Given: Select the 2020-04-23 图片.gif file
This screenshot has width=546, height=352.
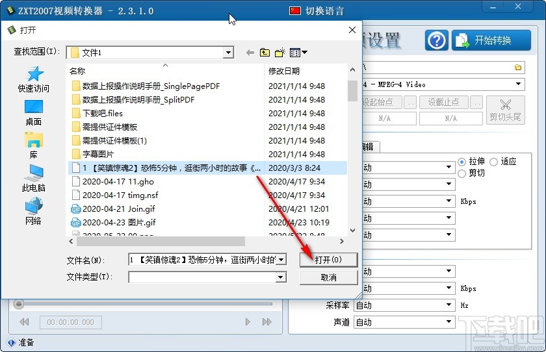Looking at the screenshot, I should pyautogui.click(x=119, y=222).
